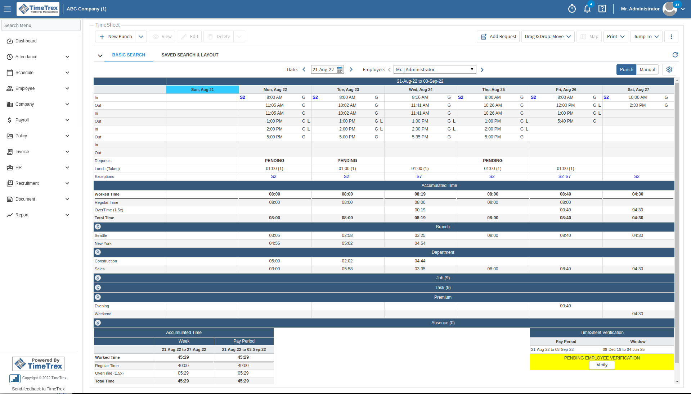The width and height of the screenshot is (691, 394).
Task: Open the in-app help icon
Action: 602,9
